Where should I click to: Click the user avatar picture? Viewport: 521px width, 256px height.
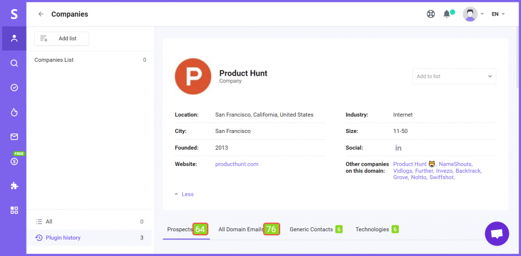click(470, 14)
